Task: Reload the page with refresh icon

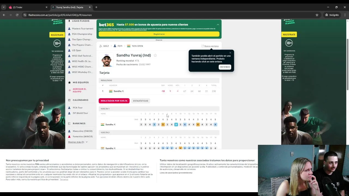Action: pyautogui.click(x=17, y=15)
